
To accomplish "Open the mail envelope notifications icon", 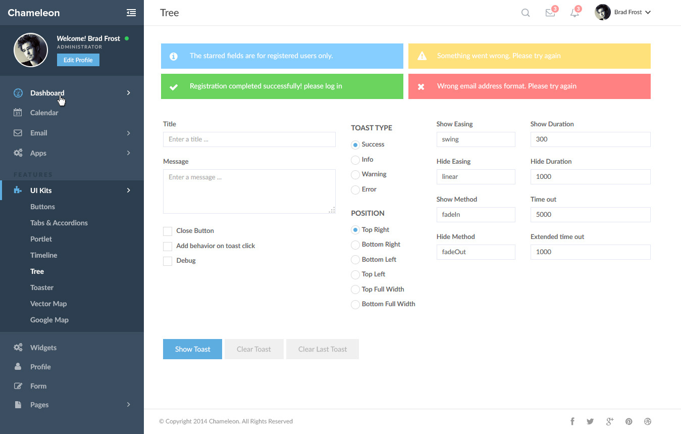I will (x=550, y=13).
